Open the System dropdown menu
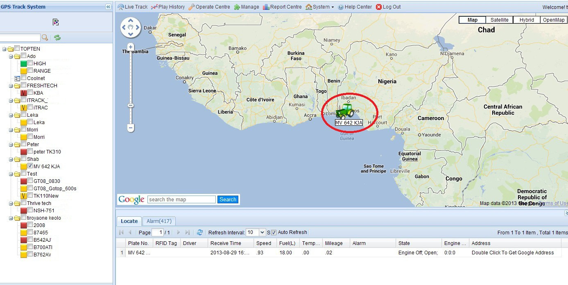Screen dimensions: 568x285 tap(320, 7)
